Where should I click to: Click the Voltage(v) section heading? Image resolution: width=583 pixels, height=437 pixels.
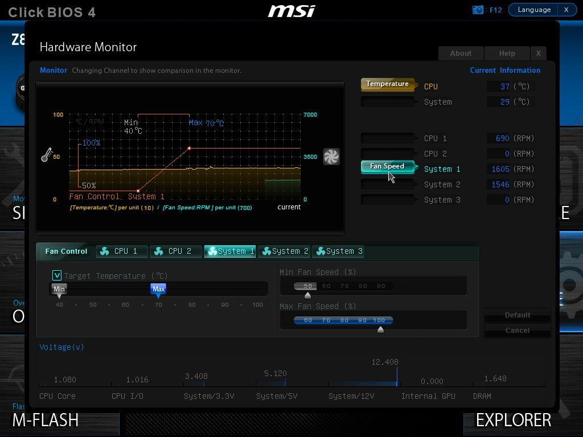point(61,347)
